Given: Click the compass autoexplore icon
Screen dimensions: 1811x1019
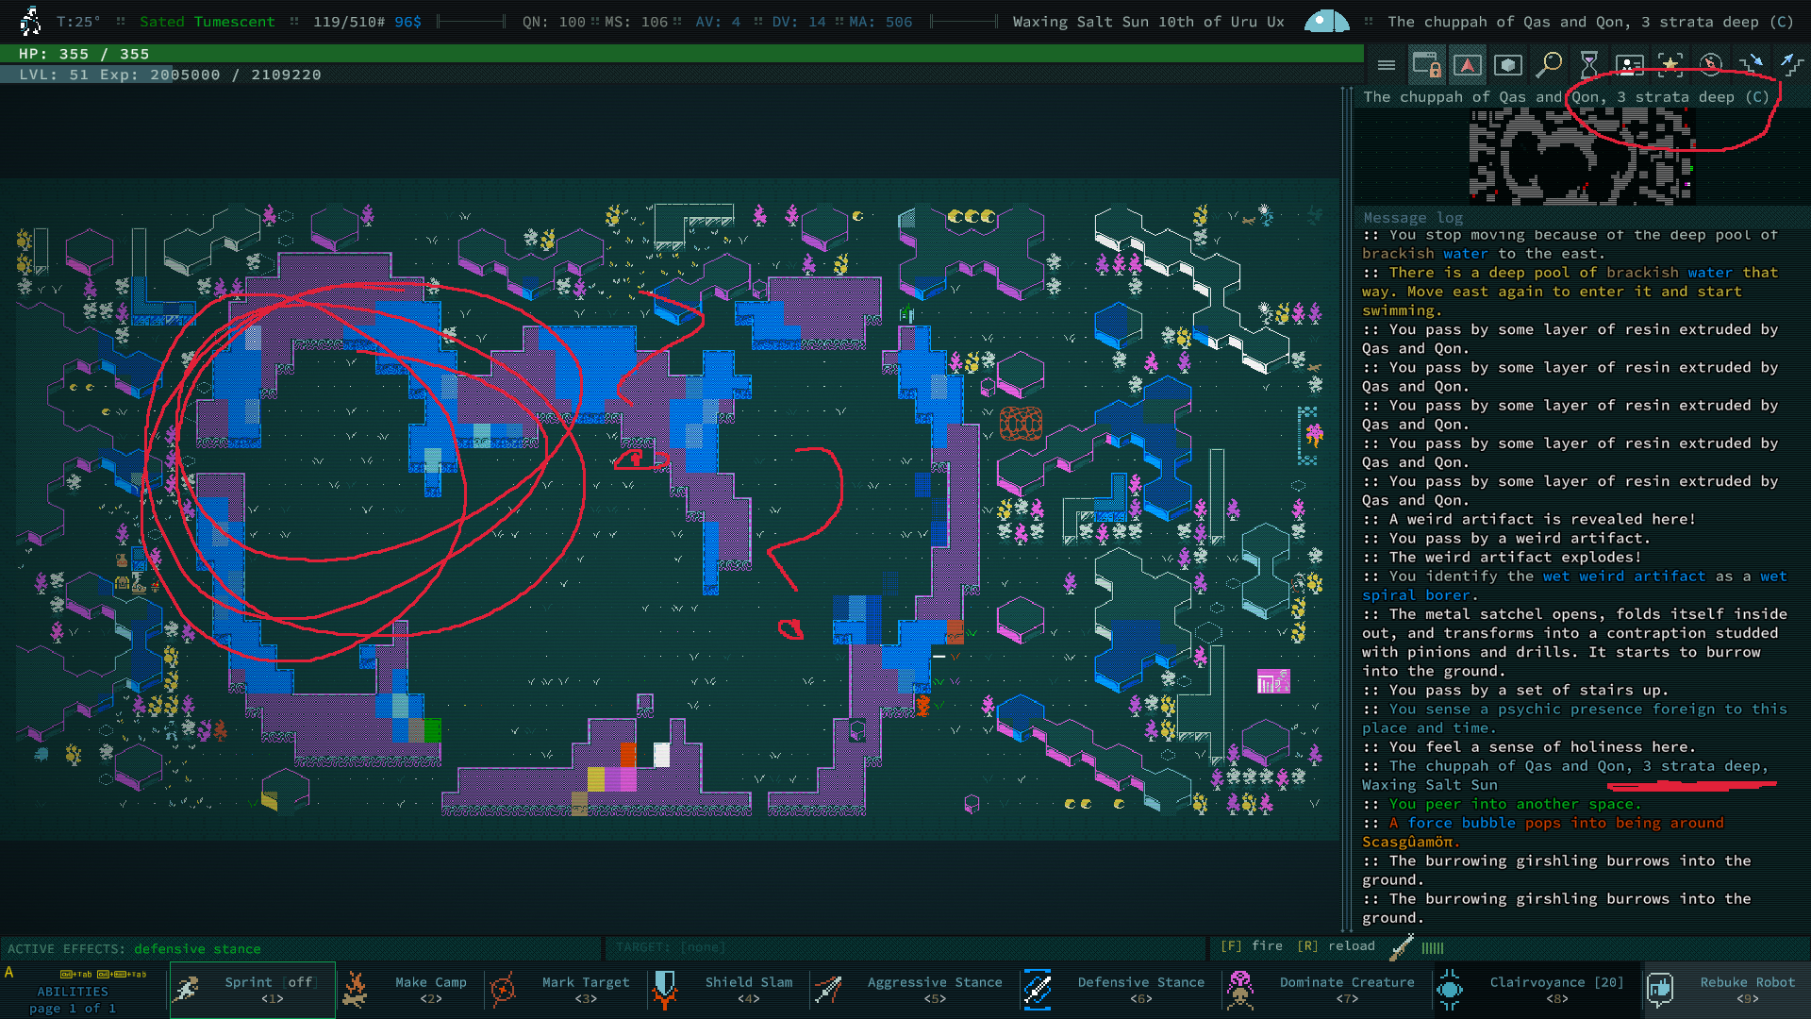Looking at the screenshot, I should coord(1710,65).
